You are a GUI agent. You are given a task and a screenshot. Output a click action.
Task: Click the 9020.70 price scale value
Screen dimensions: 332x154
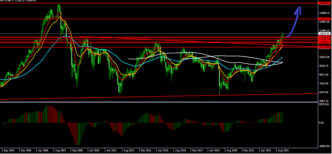tap(324, 66)
